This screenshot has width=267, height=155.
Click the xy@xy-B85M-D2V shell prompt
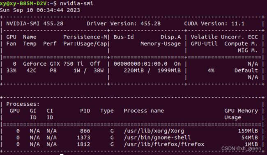point(23,3)
